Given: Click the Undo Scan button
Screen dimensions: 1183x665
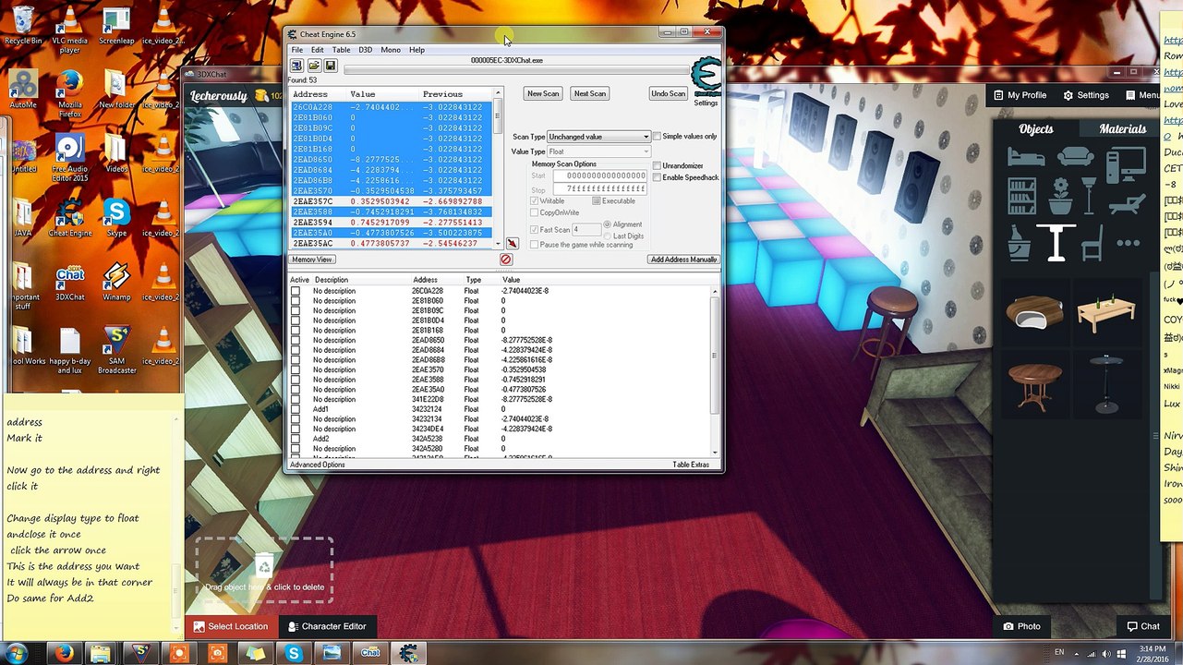Looking at the screenshot, I should [668, 93].
